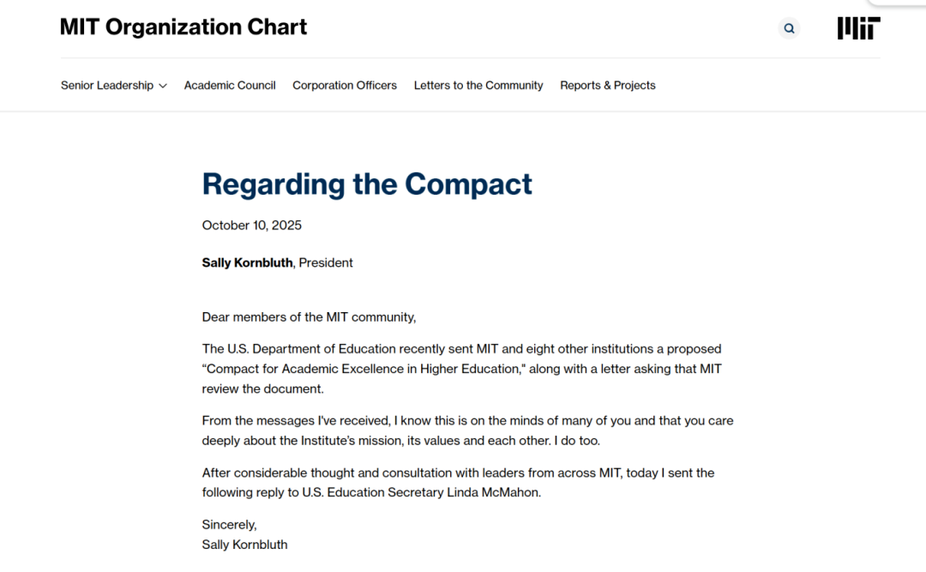Click the quoted Compact for Academic Excellence text
The width and height of the screenshot is (926, 572).
click(x=364, y=369)
